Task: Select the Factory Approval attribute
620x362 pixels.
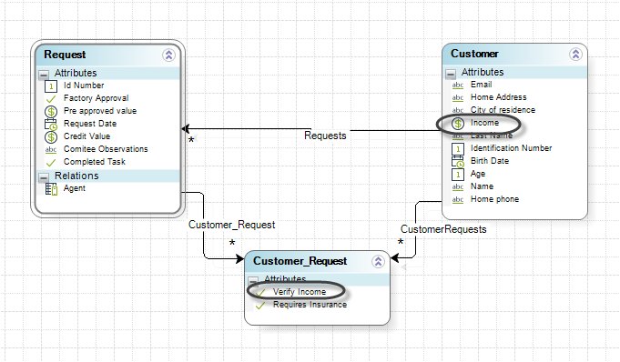Action: coord(97,98)
